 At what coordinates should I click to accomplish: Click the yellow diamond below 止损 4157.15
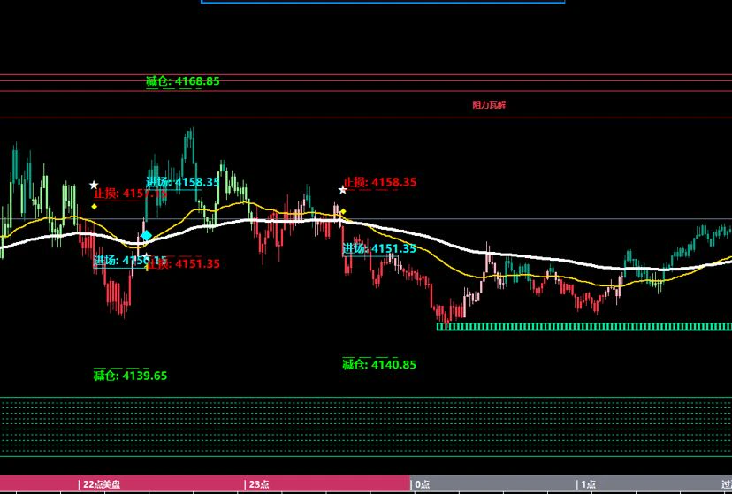95,206
